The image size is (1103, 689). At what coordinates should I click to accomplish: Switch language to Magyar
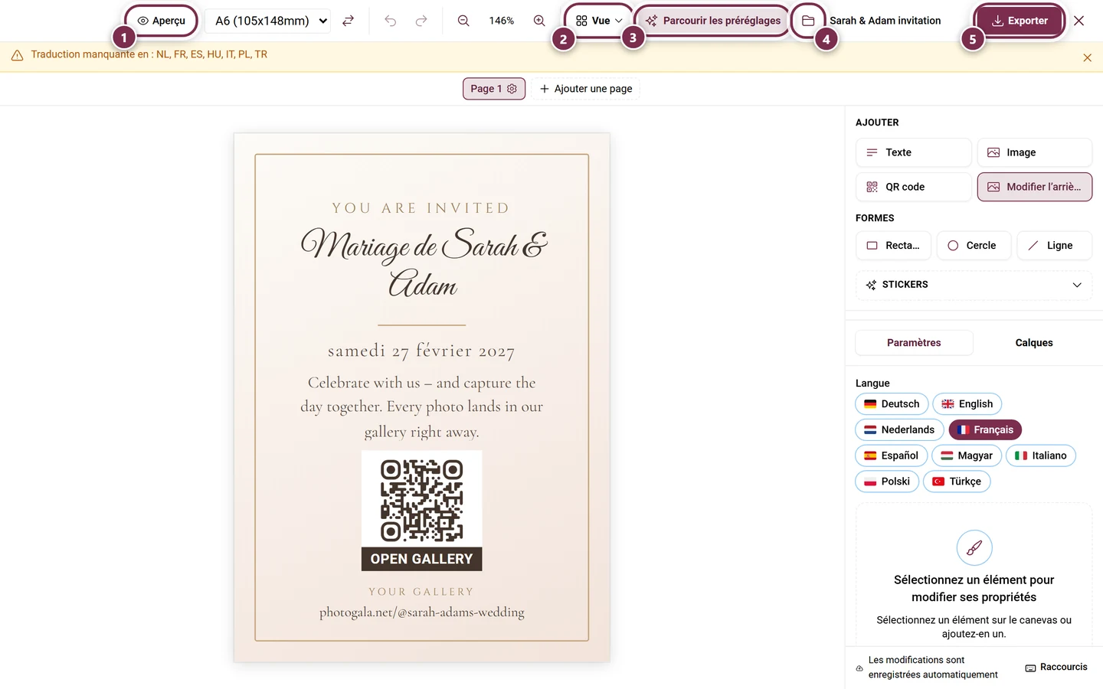click(967, 456)
